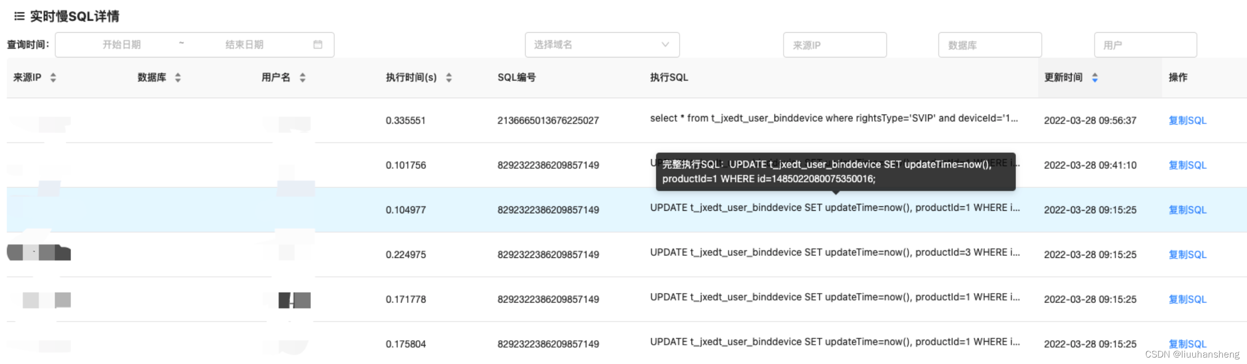The width and height of the screenshot is (1247, 364).
Task: Open the calendar icon in date range
Action: click(318, 45)
